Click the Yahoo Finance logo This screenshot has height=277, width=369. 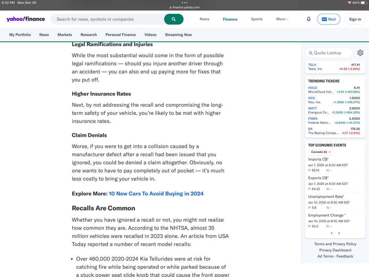point(26,19)
